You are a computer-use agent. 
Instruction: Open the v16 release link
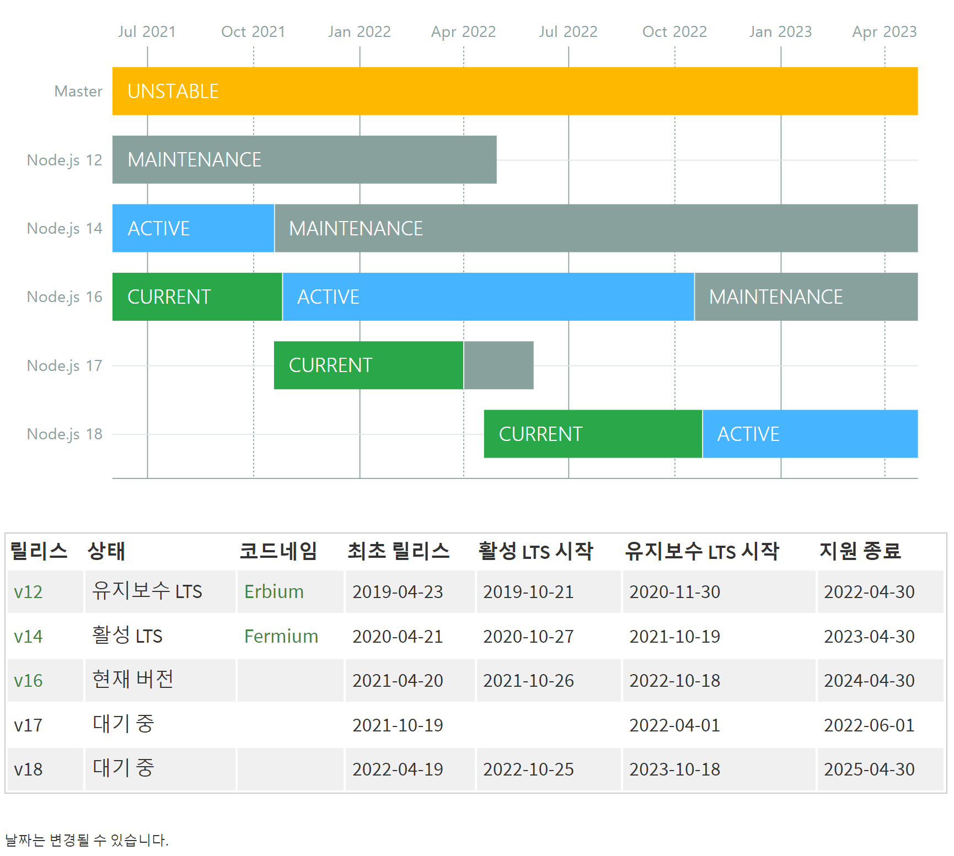click(28, 681)
